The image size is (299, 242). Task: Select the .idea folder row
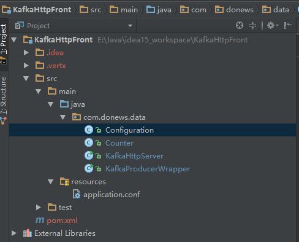[x=153, y=53]
